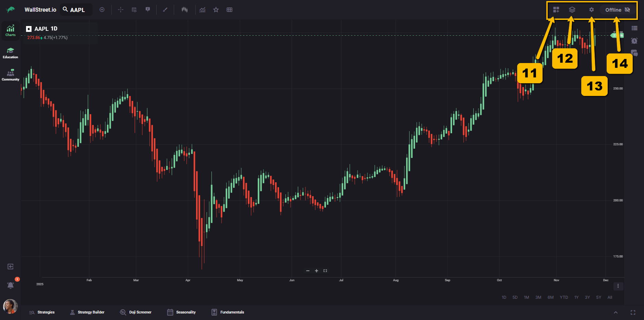
Task: Open the indicators chart icon
Action: (x=203, y=10)
